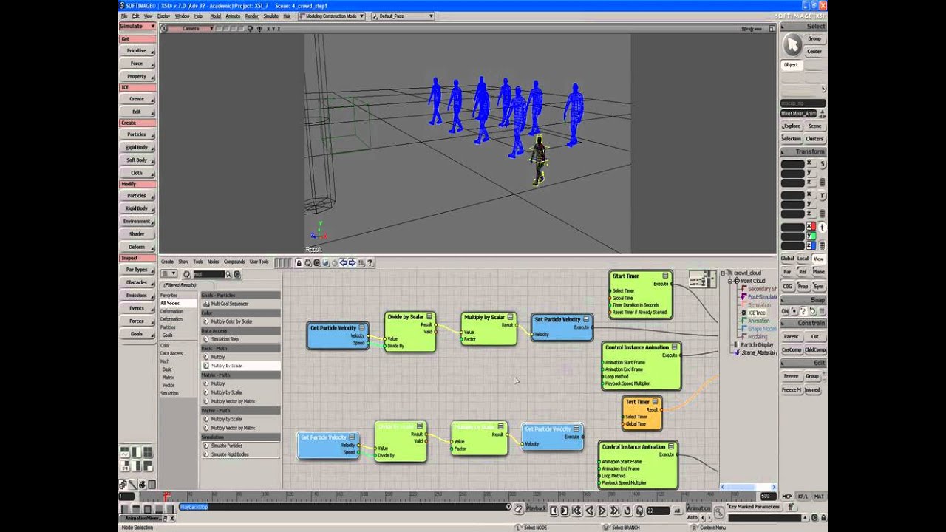Open the Nodes menu in ICE tree
The height and width of the screenshot is (532, 946).
point(213,262)
